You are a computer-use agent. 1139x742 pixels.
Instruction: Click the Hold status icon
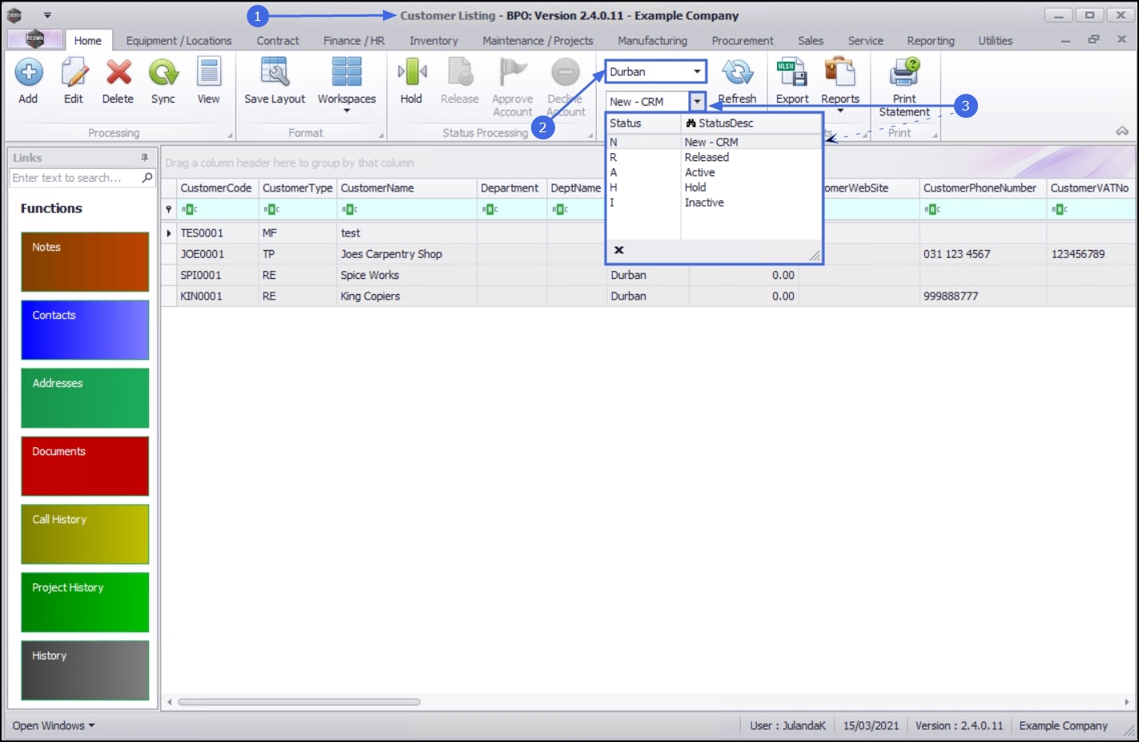[x=412, y=73]
